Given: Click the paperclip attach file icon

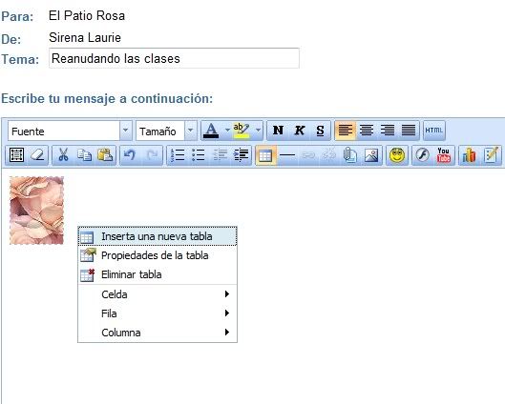Looking at the screenshot, I should point(349,155).
